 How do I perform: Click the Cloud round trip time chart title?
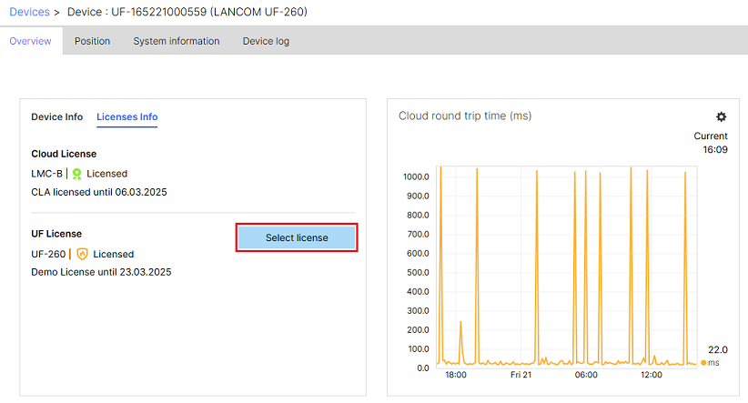coord(465,116)
